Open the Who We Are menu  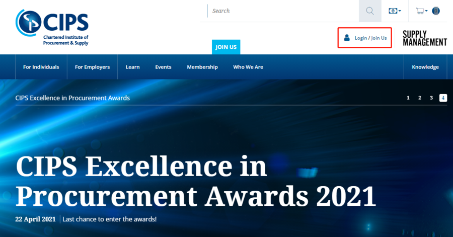point(248,67)
